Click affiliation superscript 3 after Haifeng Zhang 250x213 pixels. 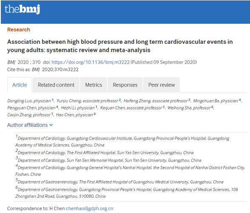(x=189, y=100)
